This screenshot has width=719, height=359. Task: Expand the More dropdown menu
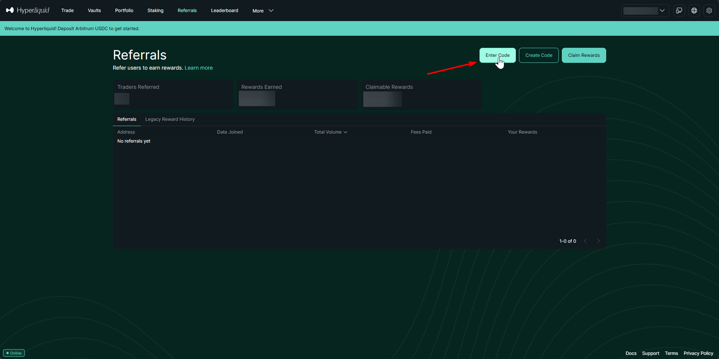click(263, 11)
